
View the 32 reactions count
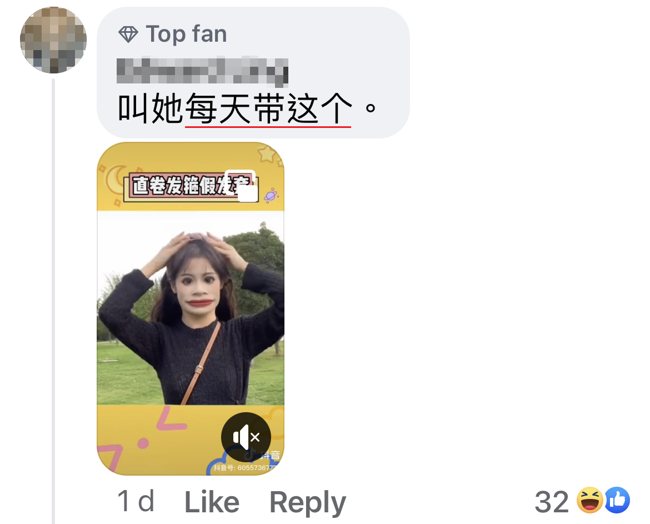[x=551, y=502]
